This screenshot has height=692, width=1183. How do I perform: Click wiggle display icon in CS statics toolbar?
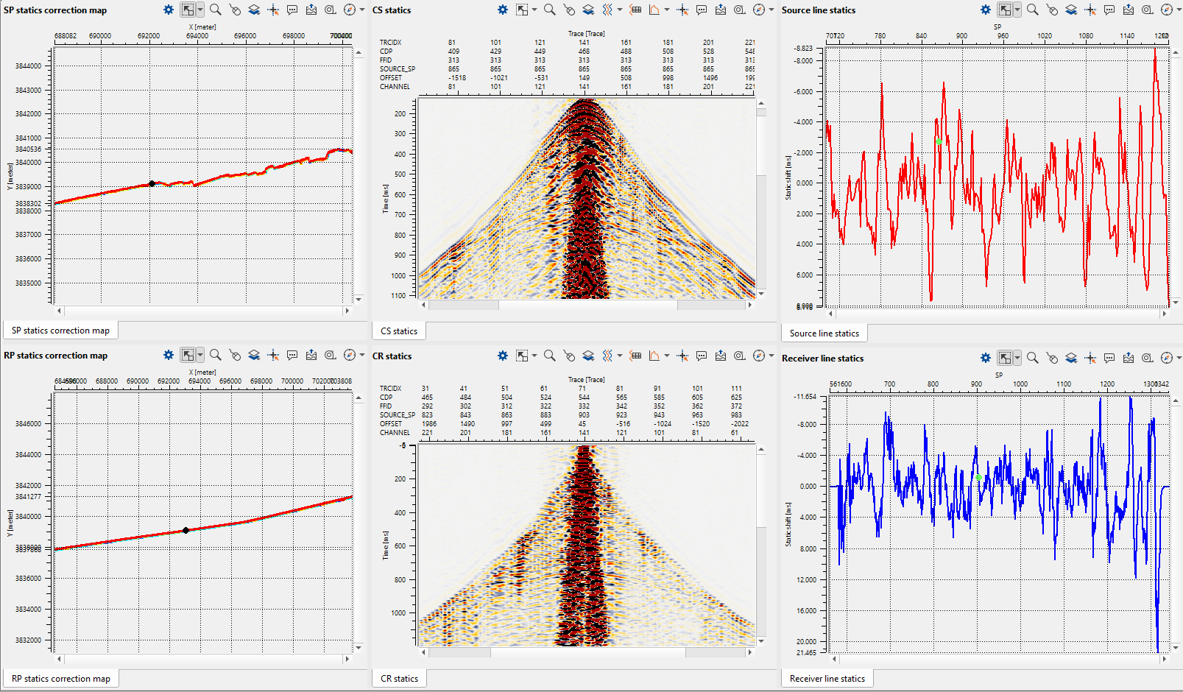[x=607, y=10]
